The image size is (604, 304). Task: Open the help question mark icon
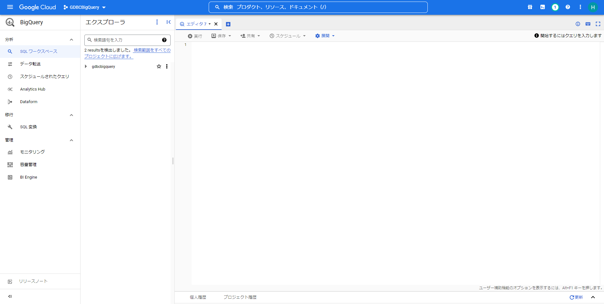(568, 7)
